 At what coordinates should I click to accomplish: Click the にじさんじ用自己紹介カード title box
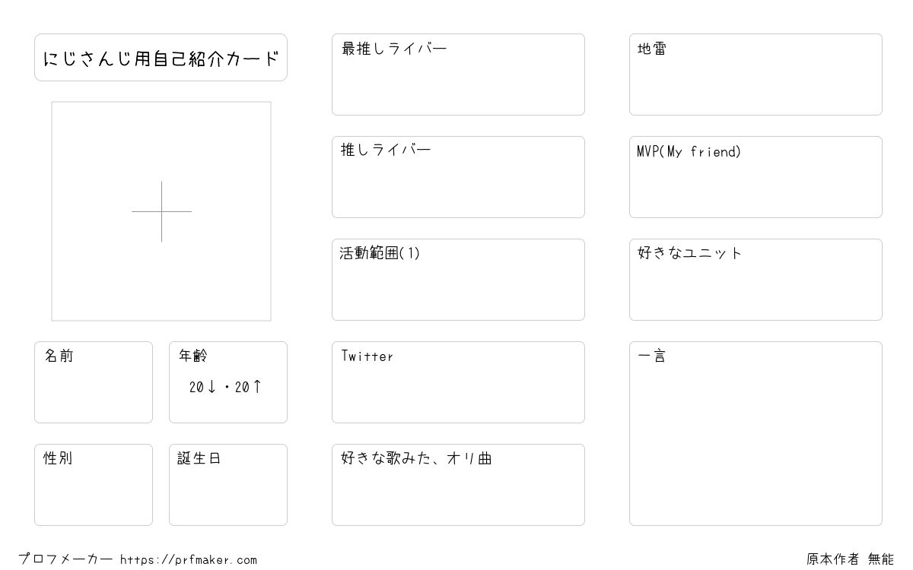click(x=161, y=57)
